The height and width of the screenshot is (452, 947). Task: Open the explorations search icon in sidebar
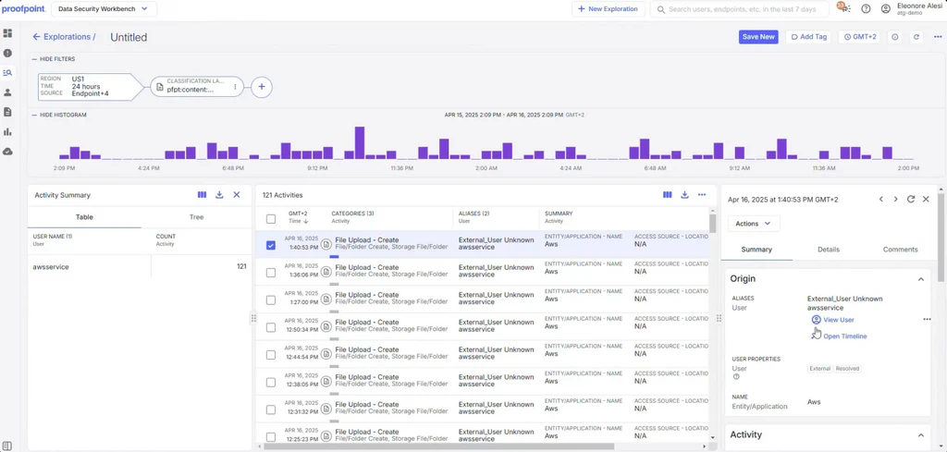tap(7, 72)
